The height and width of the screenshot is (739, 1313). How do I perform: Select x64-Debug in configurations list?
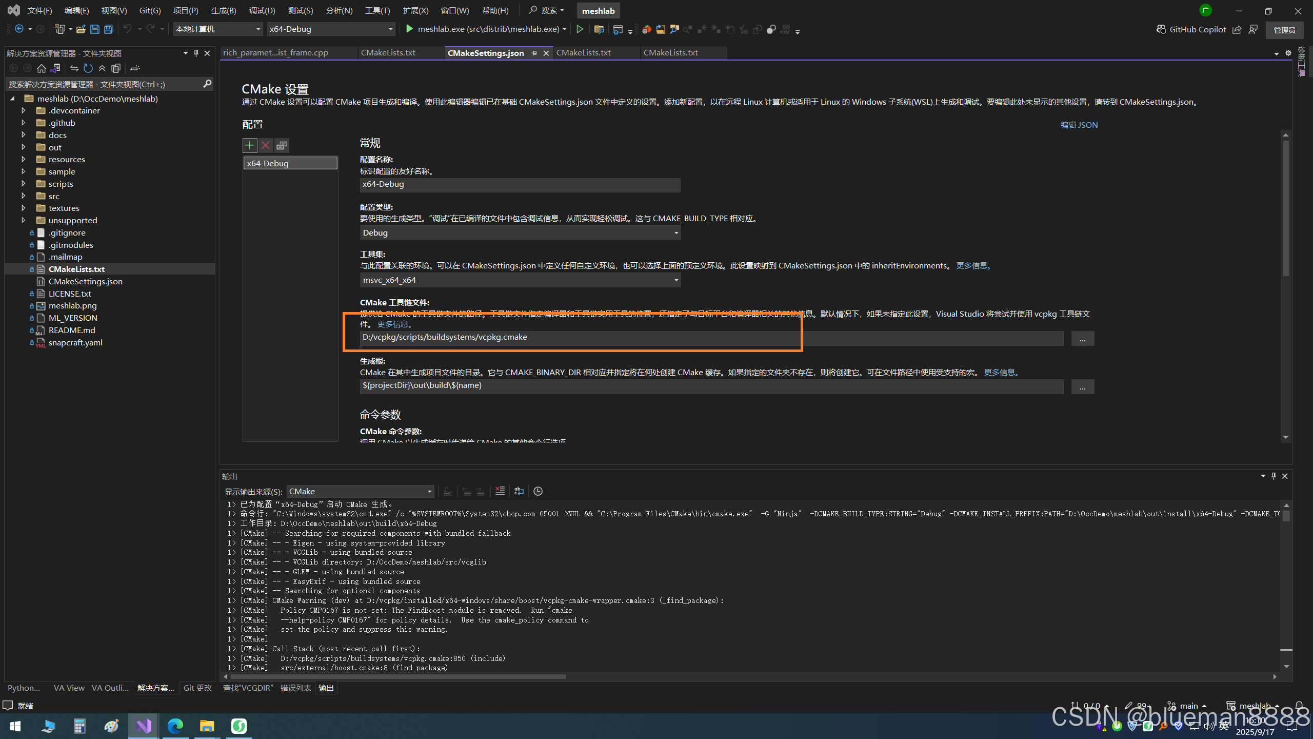[x=290, y=163]
